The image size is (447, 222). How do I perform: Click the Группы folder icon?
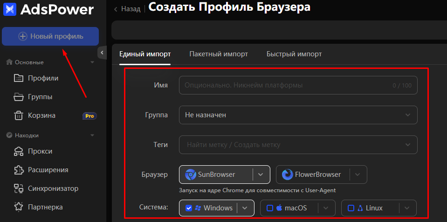[19, 97]
